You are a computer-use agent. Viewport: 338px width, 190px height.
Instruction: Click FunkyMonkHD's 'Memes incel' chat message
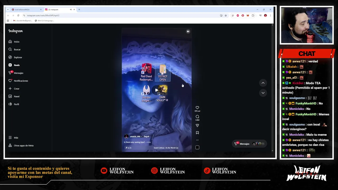point(306,117)
